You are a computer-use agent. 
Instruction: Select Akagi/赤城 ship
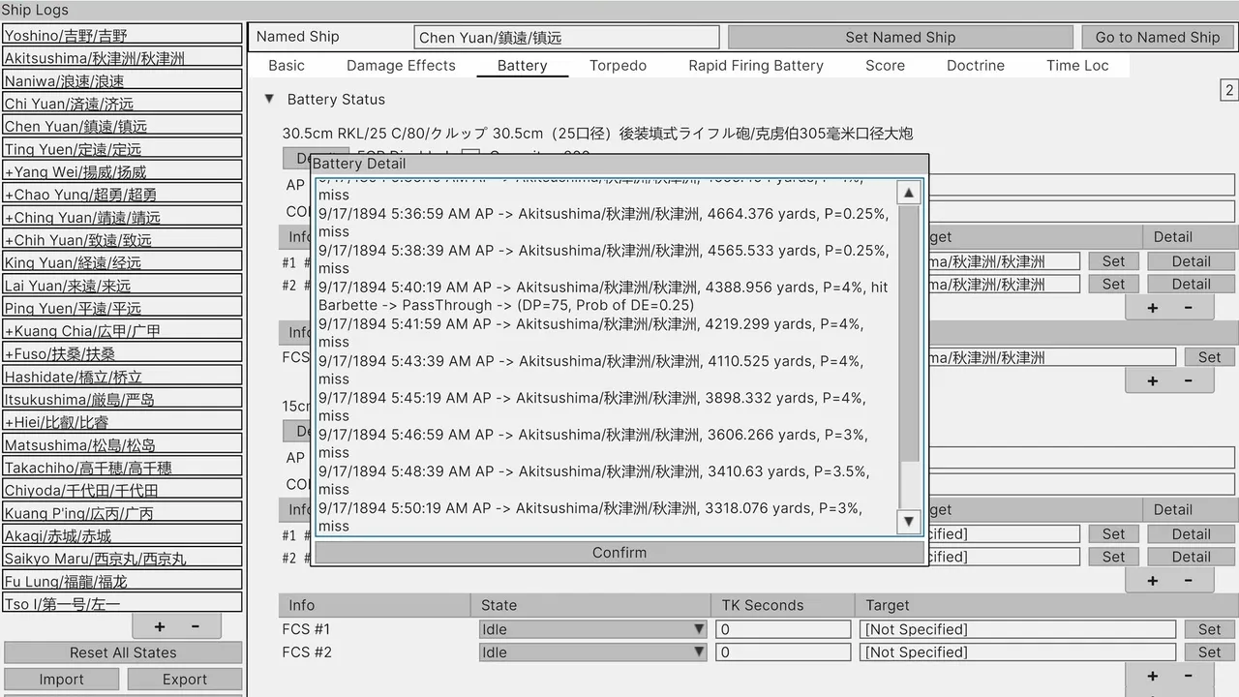122,536
